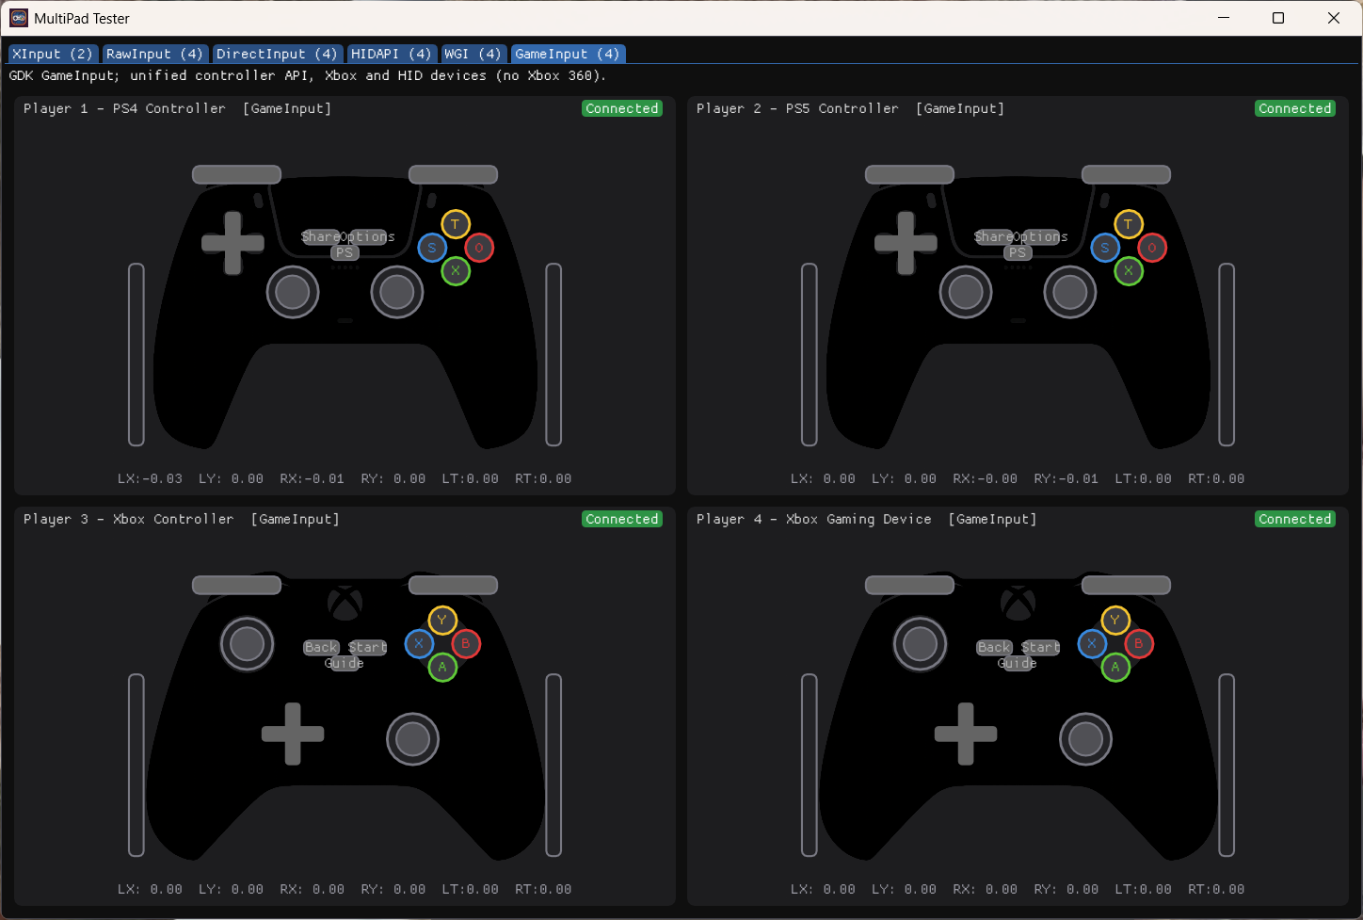Switch to the XInput (2) tab

52,54
